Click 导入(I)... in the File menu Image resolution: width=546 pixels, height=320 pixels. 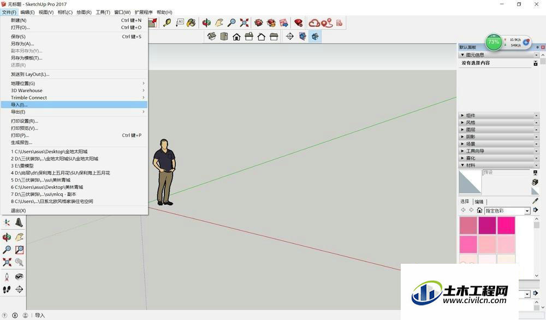point(74,105)
